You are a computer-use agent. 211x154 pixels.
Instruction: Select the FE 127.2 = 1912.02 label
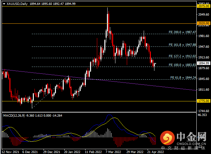[182, 56]
